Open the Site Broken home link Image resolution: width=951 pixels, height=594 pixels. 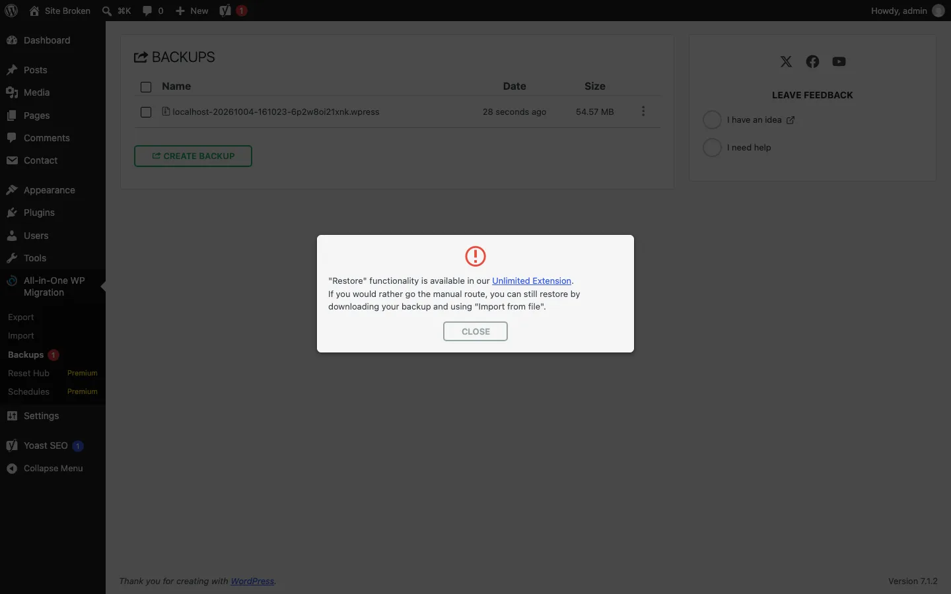(x=59, y=11)
